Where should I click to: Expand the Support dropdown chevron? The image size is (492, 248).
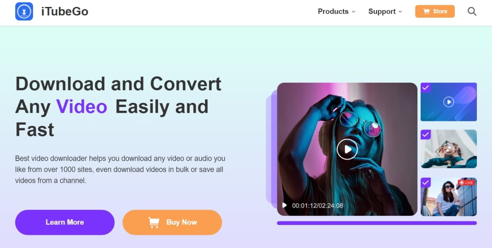click(x=401, y=12)
